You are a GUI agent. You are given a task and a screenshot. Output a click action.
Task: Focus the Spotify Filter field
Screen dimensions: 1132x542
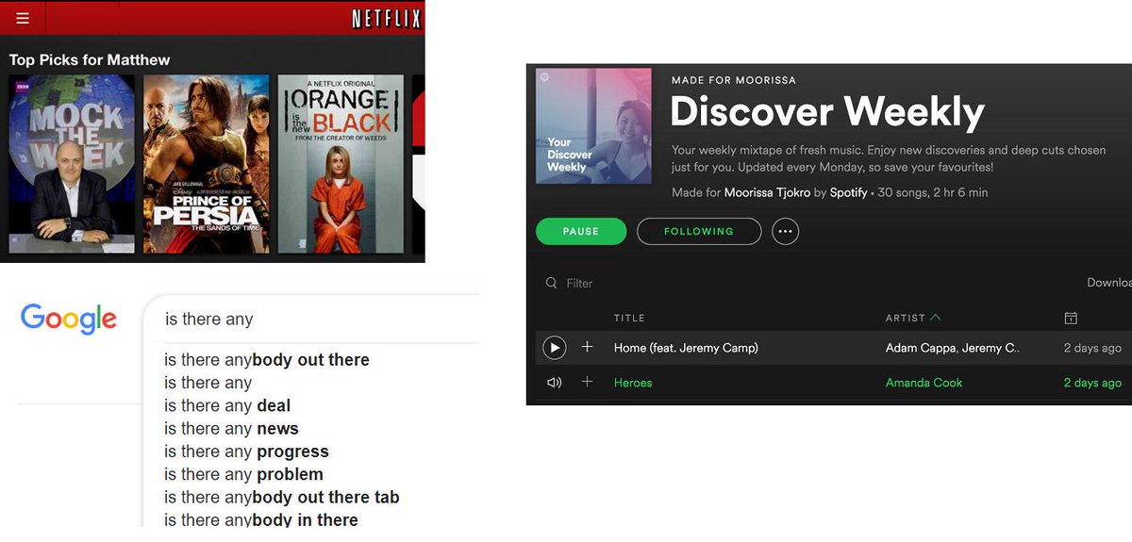pos(579,283)
